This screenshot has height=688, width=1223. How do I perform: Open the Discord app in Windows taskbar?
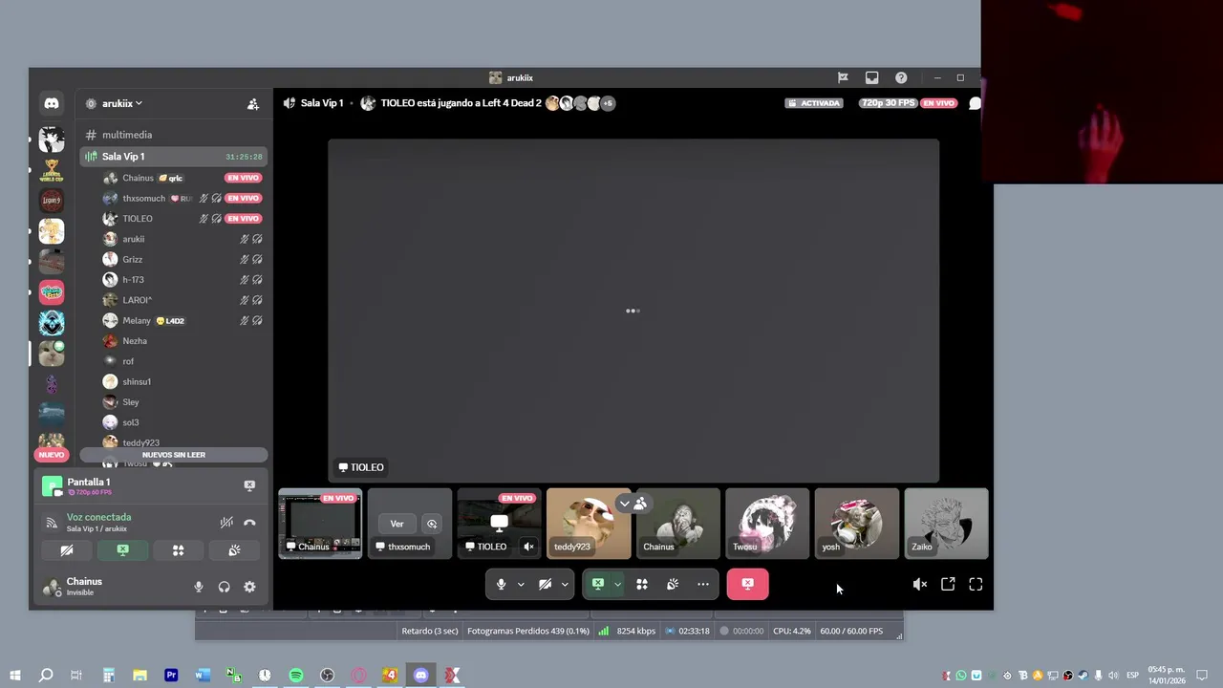pyautogui.click(x=421, y=676)
